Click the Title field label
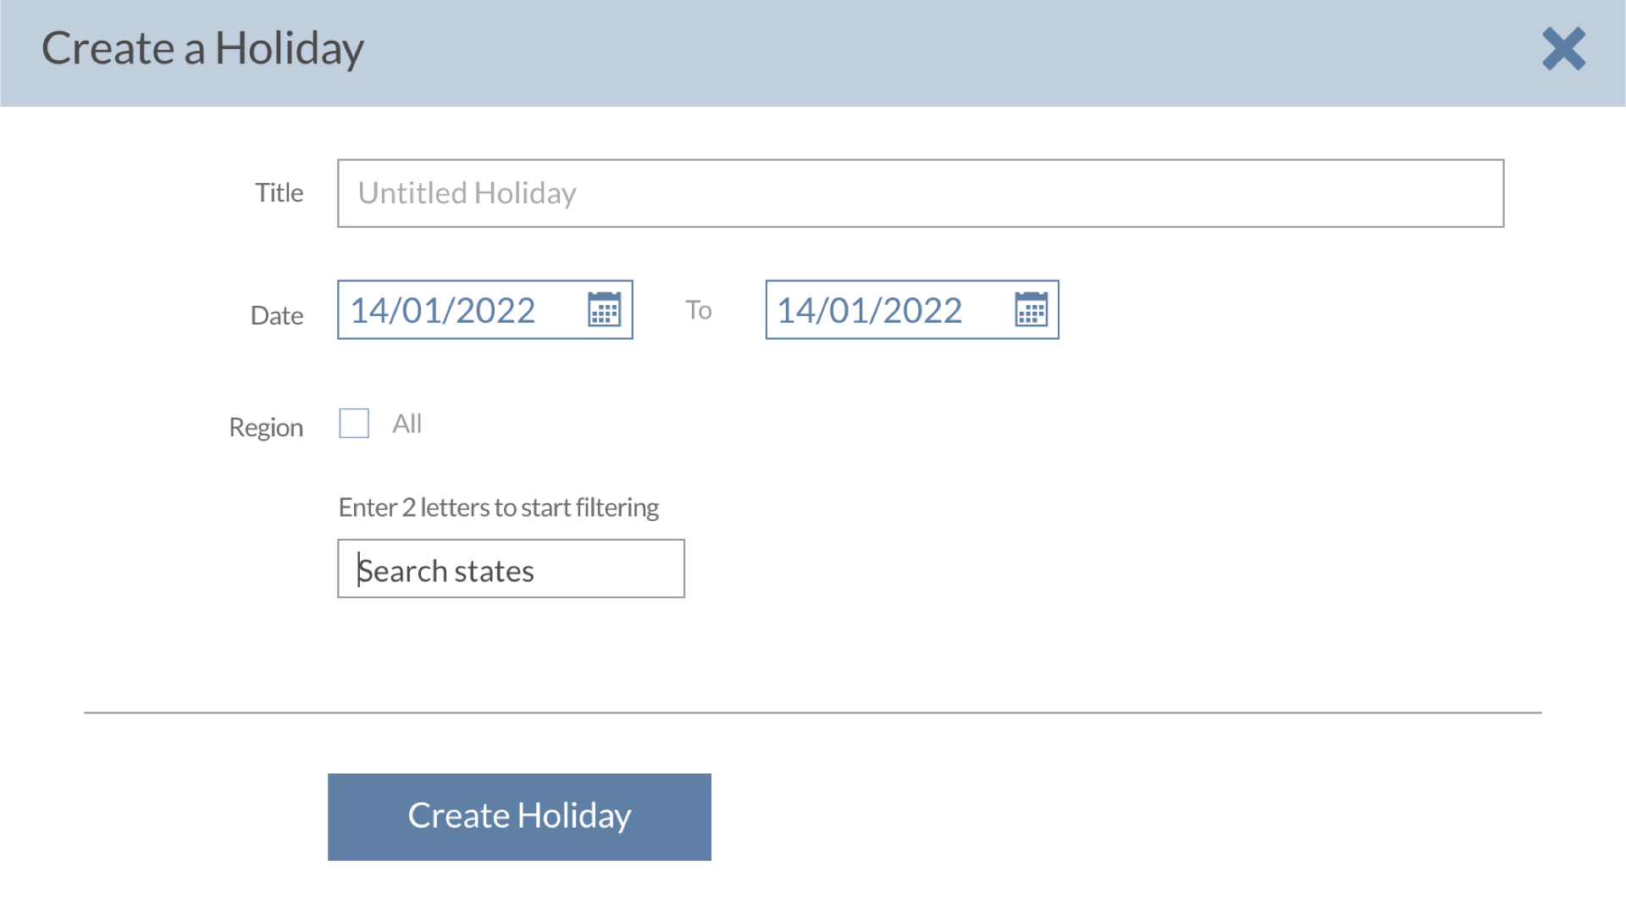Viewport: 1626px width, 915px height. tap(279, 193)
